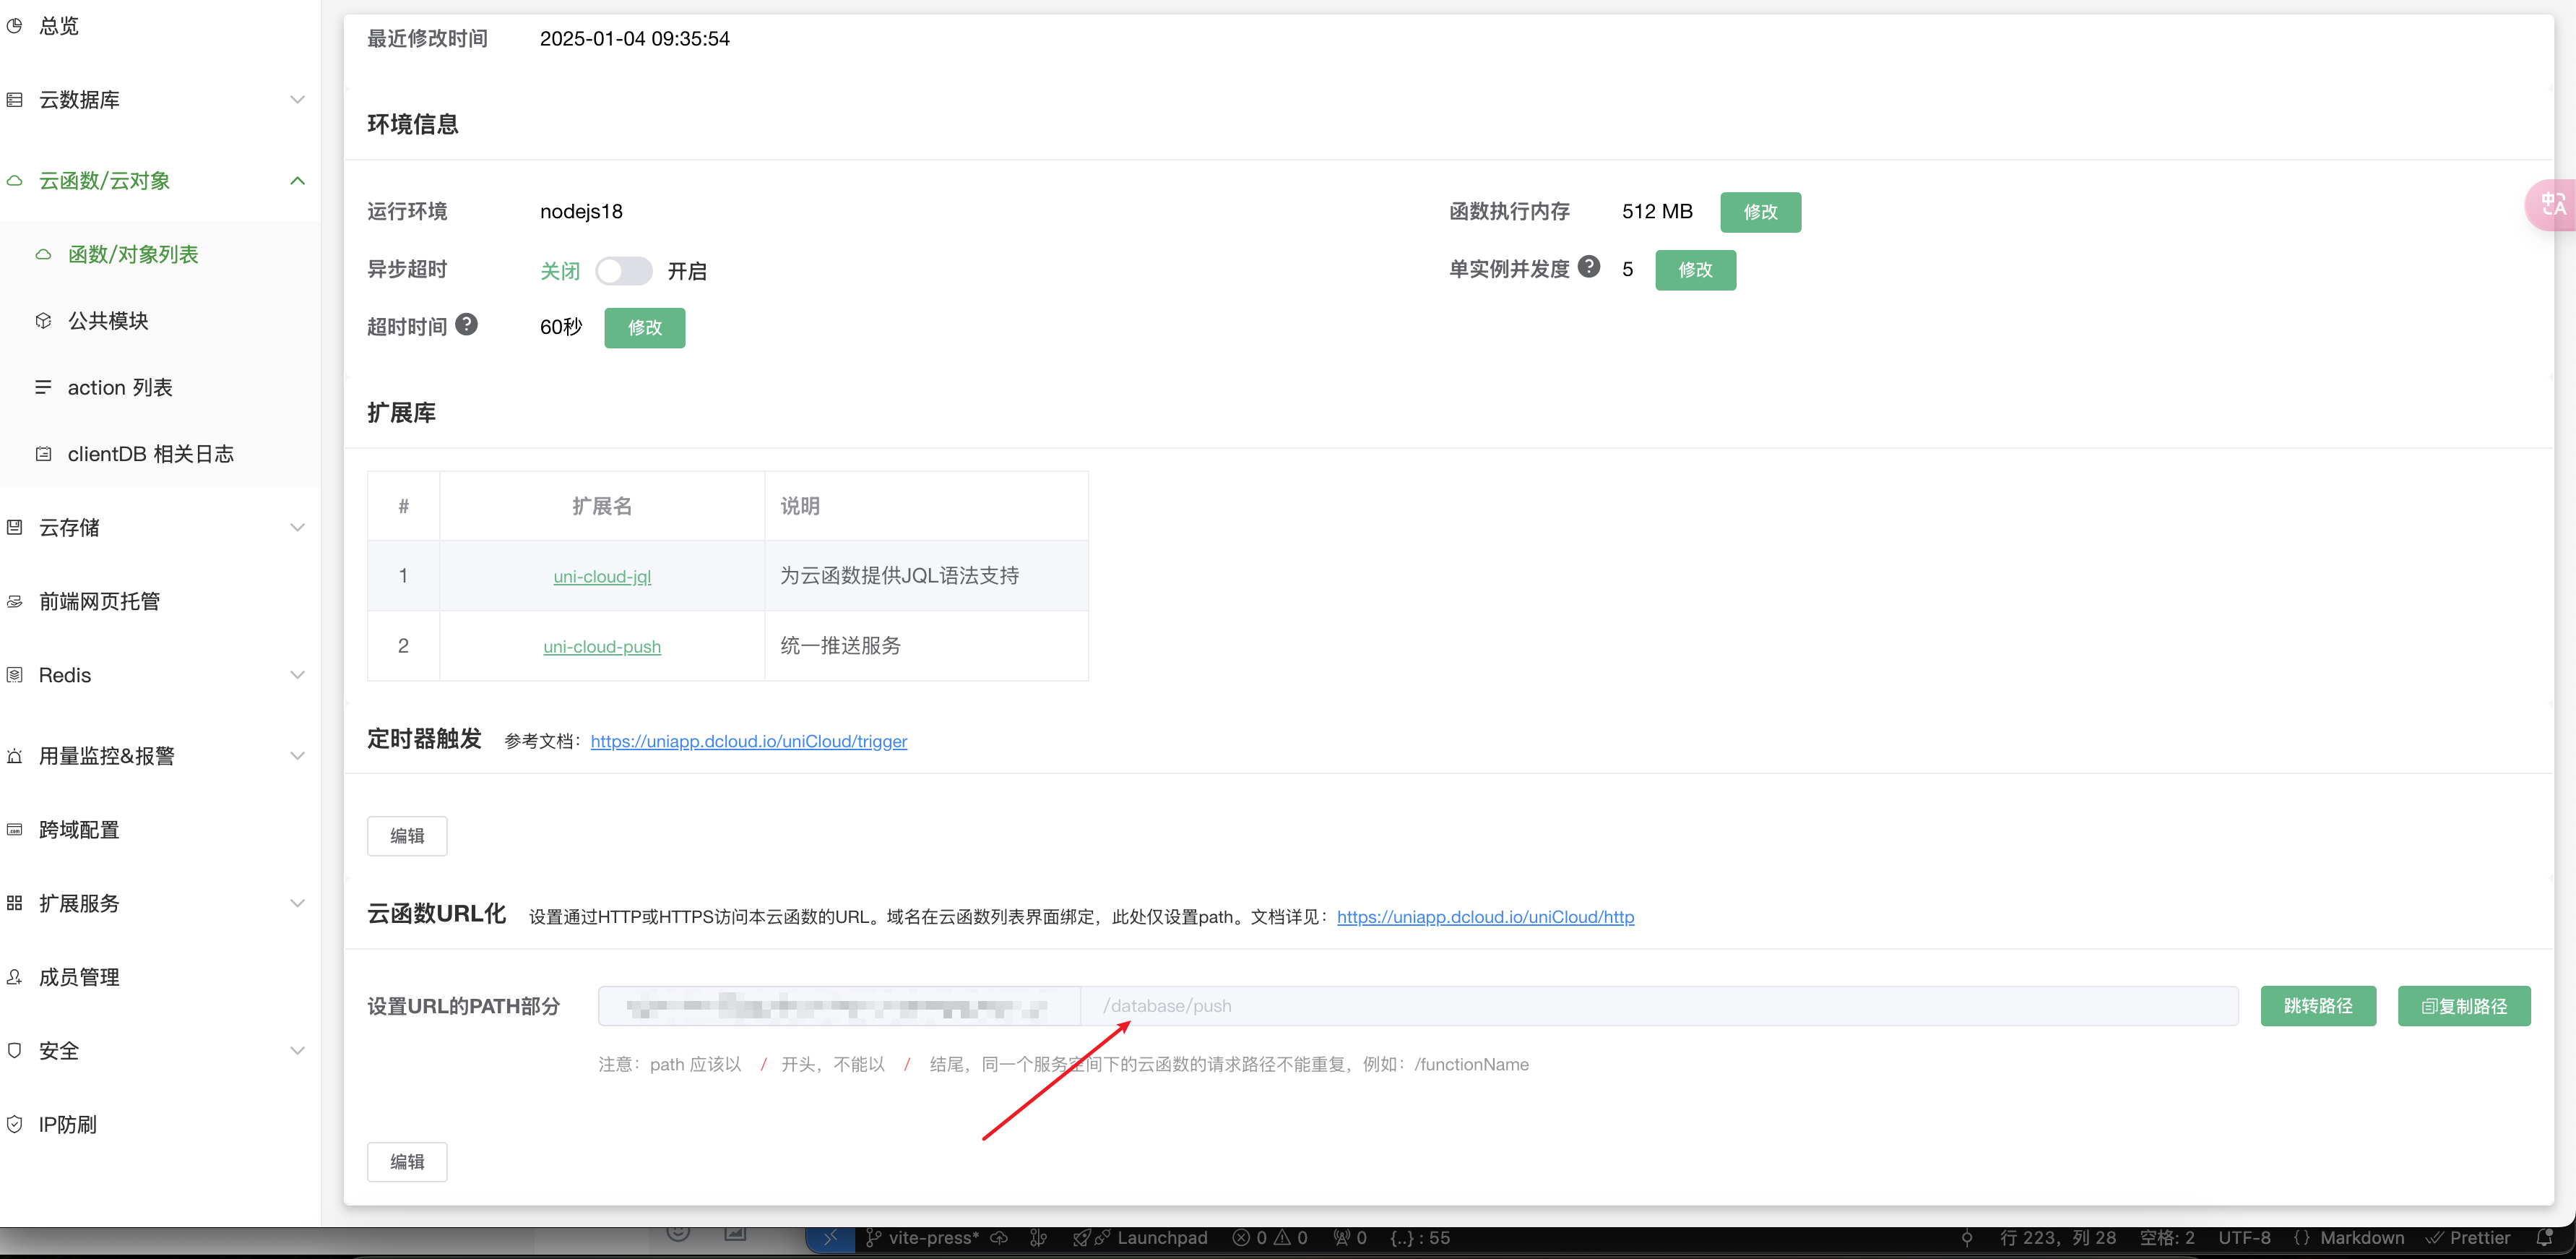Click the errors and warnings status indicator
The height and width of the screenshot is (1259, 2576).
(x=1270, y=1238)
